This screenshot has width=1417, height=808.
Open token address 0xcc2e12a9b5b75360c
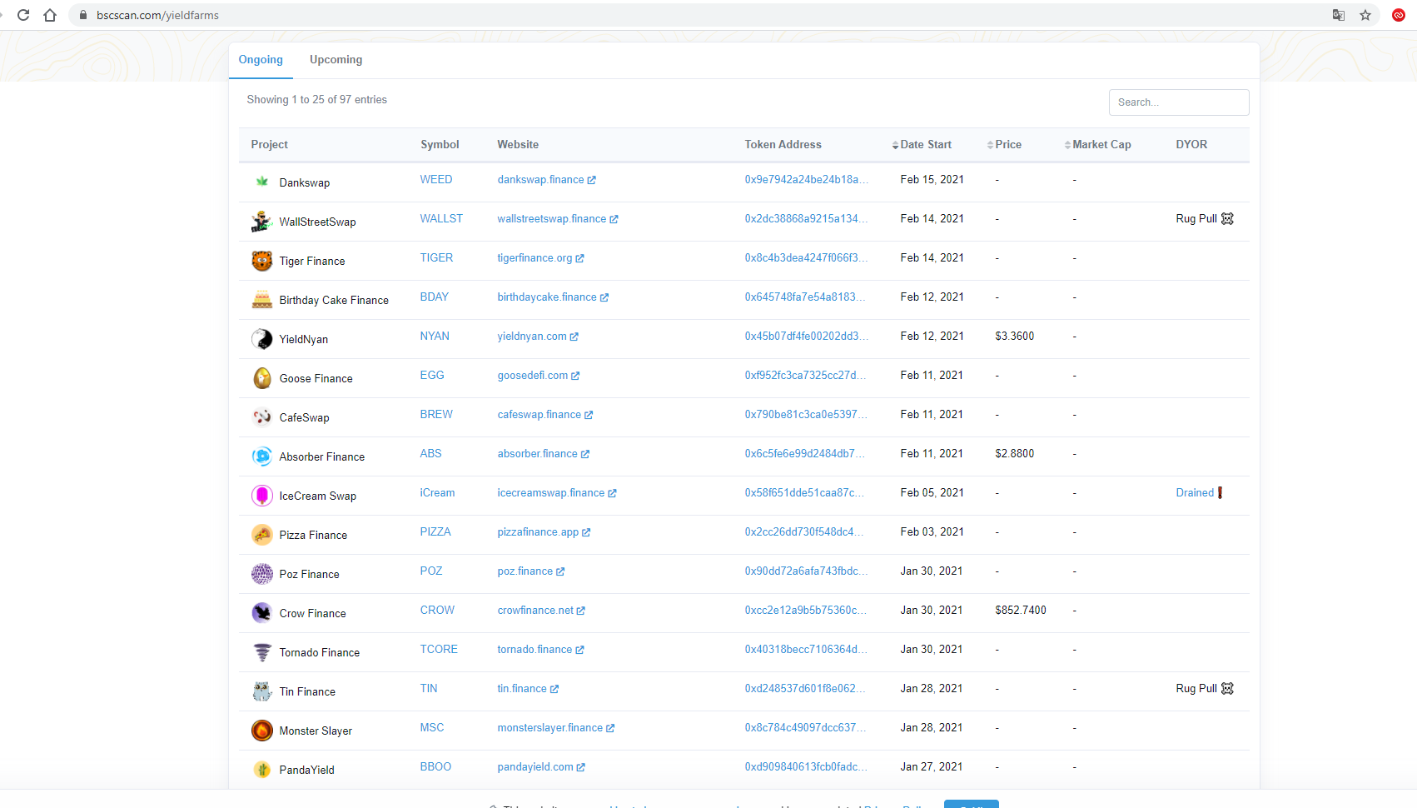805,610
